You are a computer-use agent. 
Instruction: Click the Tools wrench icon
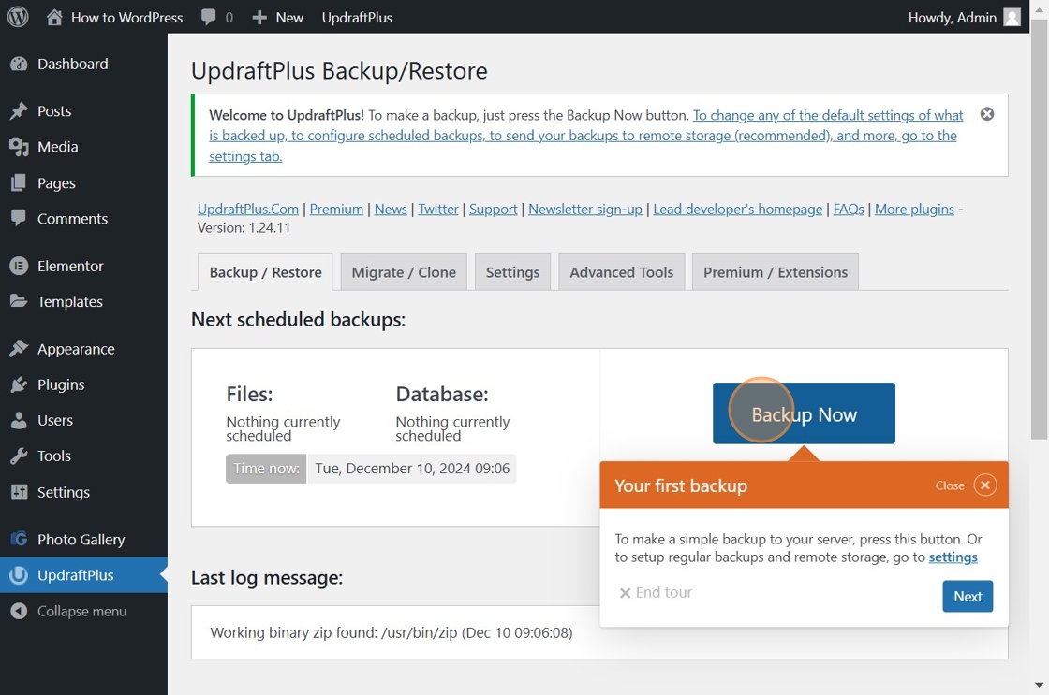(x=20, y=456)
